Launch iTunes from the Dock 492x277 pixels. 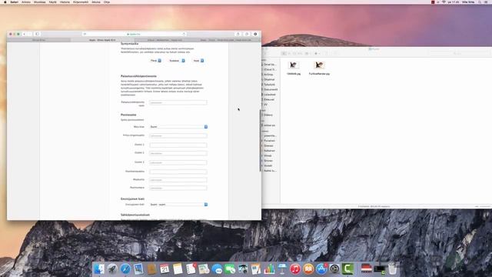(295, 269)
